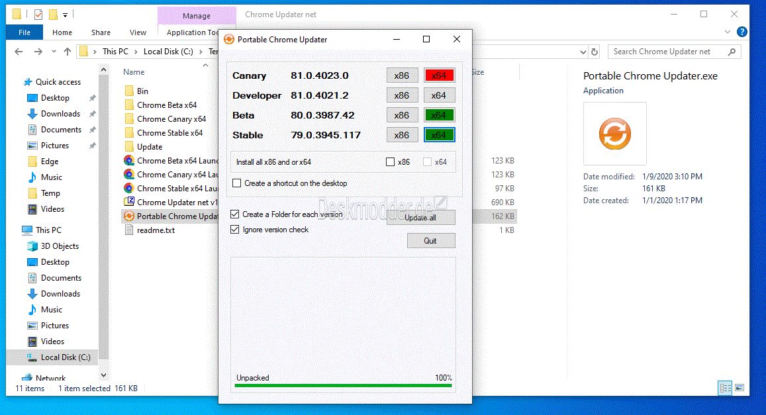Click the Properties quick access icon

tap(38, 15)
